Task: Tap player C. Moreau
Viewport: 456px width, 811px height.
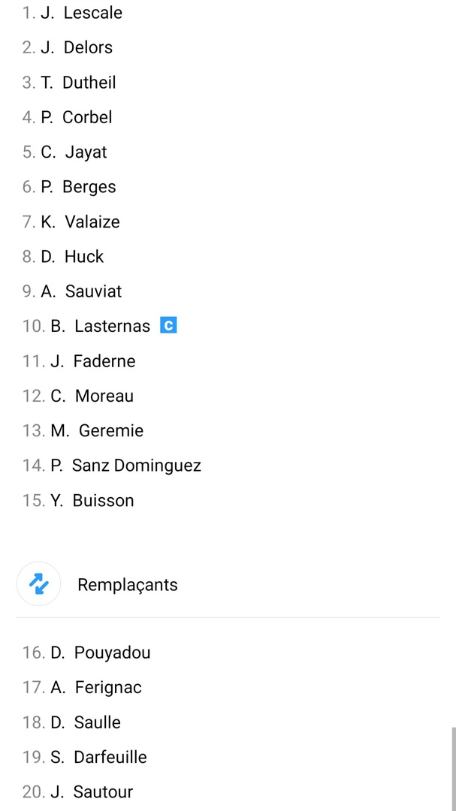Action: 92,396
